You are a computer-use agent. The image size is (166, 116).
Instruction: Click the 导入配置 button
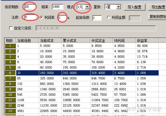click(x=134, y=7)
